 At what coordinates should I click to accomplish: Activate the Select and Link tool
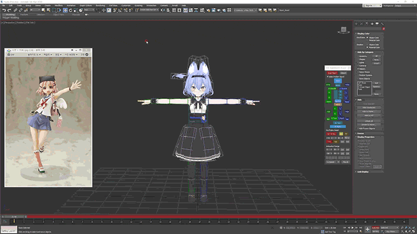point(16,10)
